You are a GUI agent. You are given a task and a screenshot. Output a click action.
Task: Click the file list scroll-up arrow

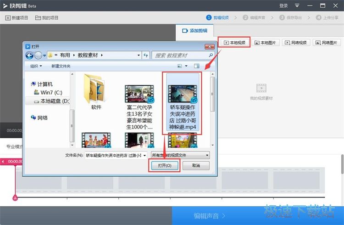(212, 74)
